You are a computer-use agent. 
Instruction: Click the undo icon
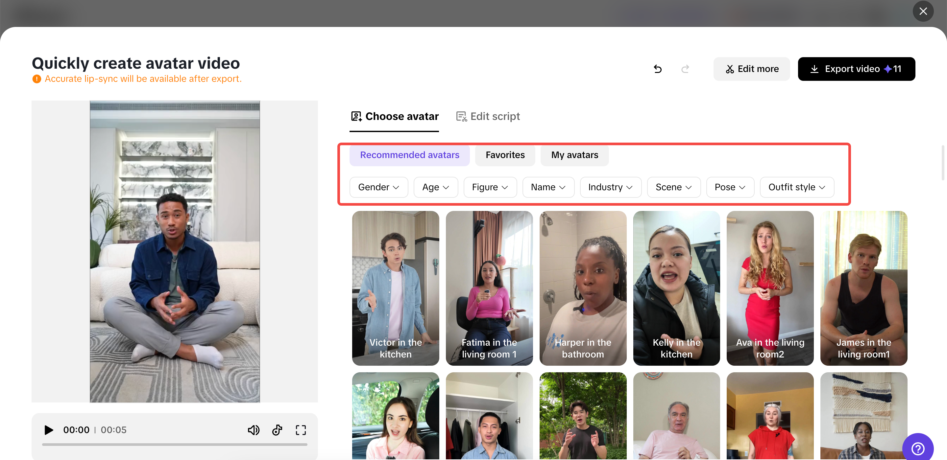click(658, 69)
